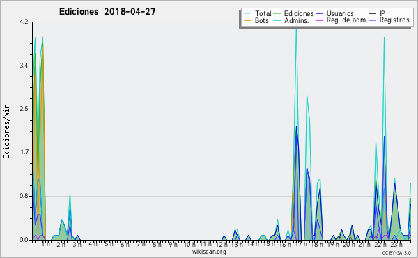The width and height of the screenshot is (418, 258).
Task: Click the 'Reg. de adm.' legend entry
Action: tap(347, 20)
